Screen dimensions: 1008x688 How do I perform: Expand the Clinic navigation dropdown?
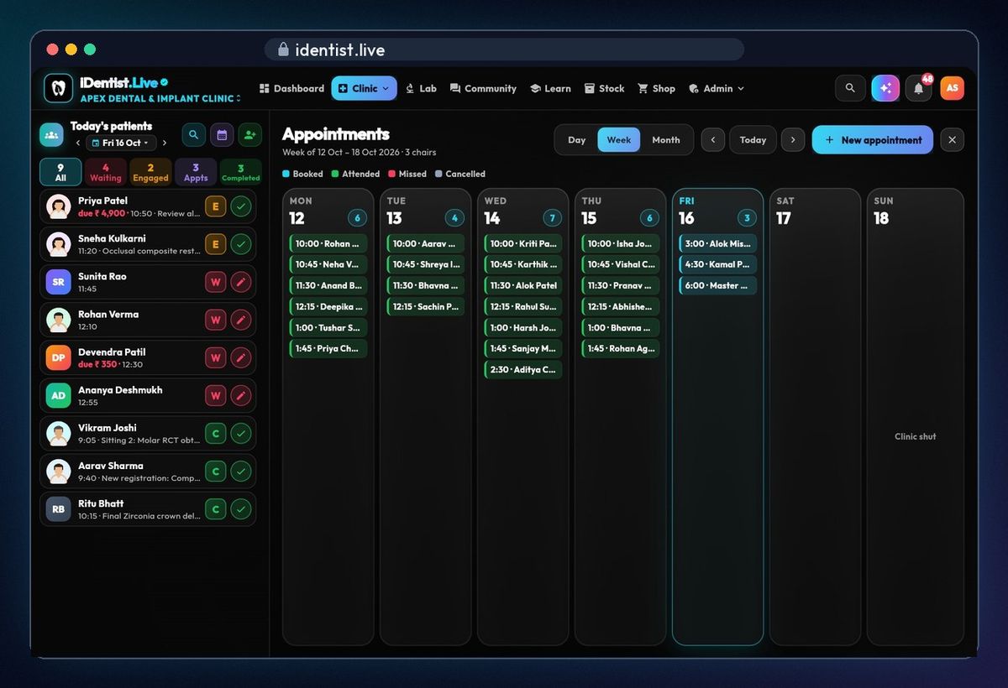pos(364,88)
